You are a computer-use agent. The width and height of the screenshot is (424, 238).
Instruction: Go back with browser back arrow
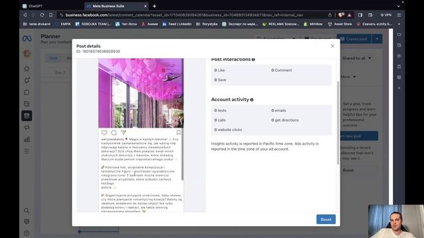[25, 15]
